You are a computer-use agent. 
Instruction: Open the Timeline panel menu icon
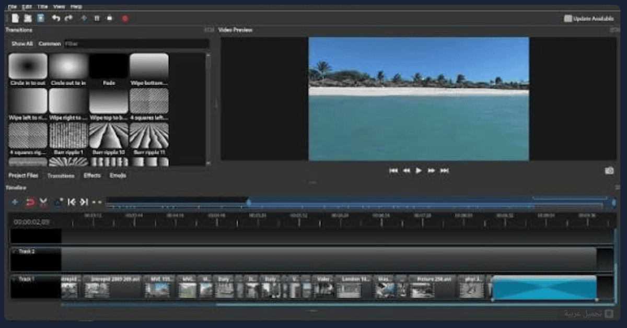tap(617, 187)
